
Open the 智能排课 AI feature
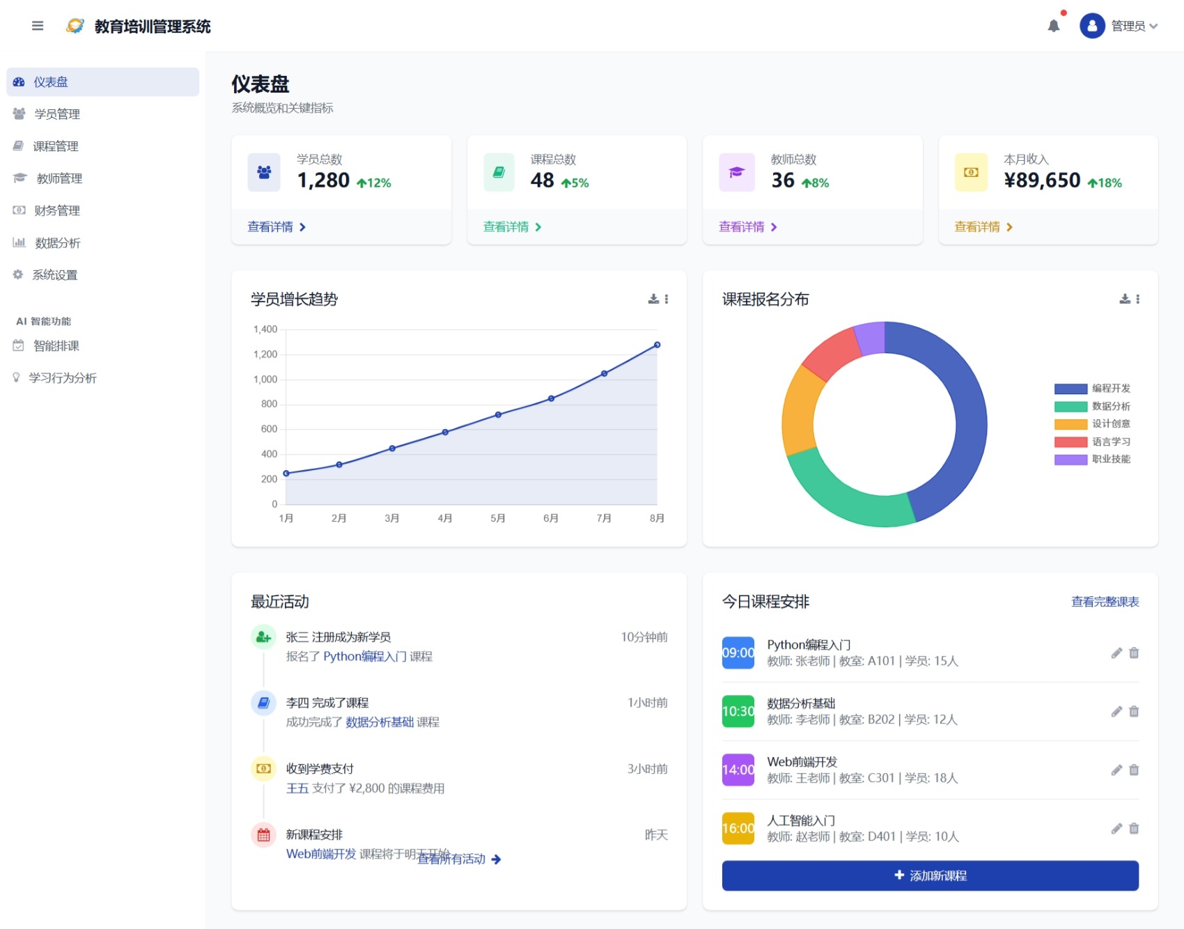tap(57, 345)
